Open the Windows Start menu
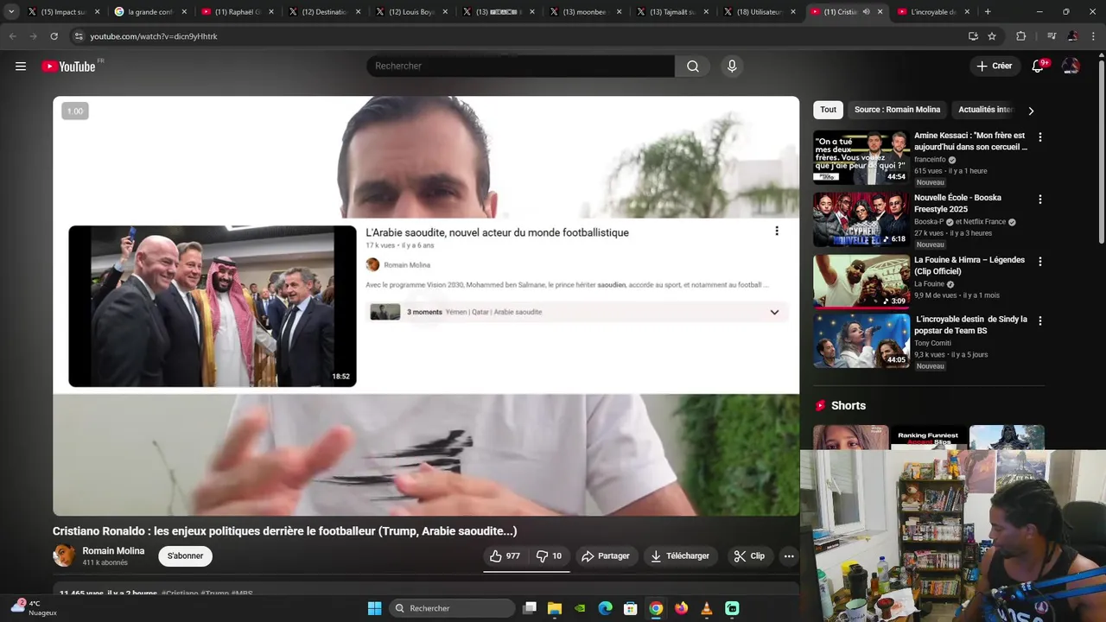1106x622 pixels. [374, 608]
